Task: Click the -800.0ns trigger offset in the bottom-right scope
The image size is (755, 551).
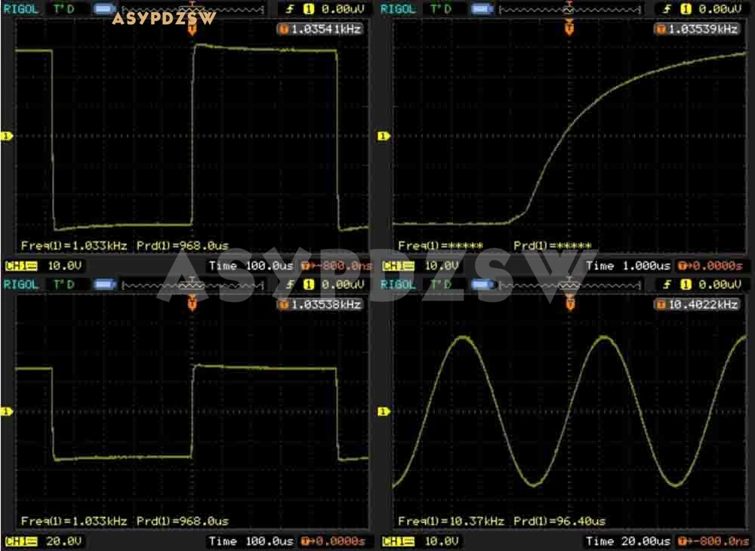Action: tap(714, 541)
